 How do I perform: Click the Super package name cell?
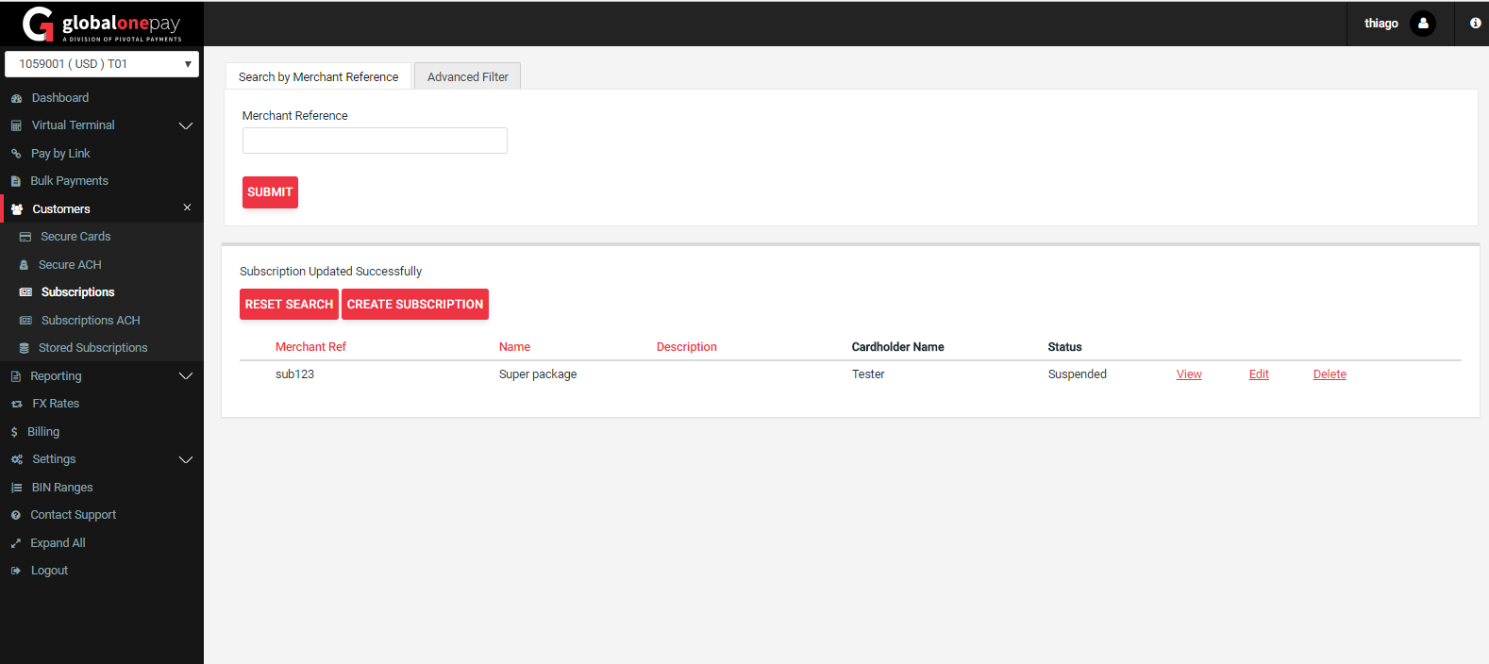point(538,374)
